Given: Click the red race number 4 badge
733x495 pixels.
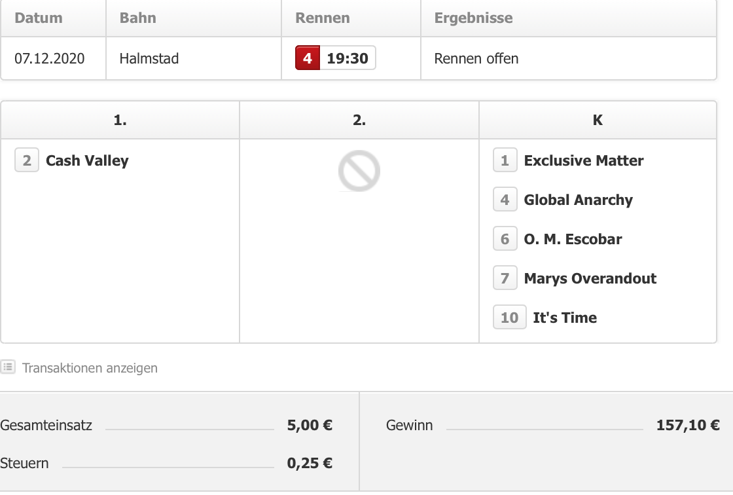Looking at the screenshot, I should pyautogui.click(x=308, y=58).
